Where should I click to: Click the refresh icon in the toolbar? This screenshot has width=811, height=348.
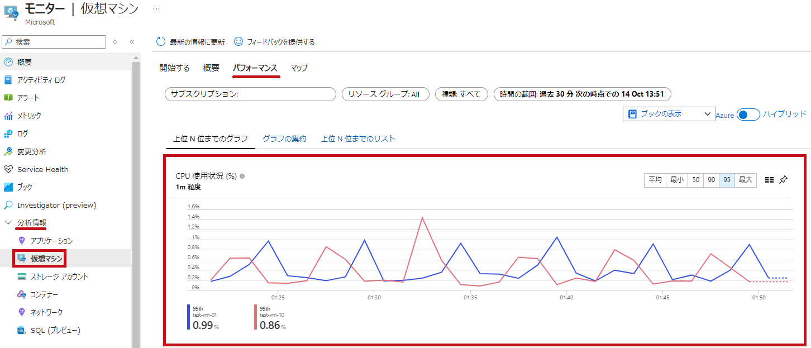(161, 42)
